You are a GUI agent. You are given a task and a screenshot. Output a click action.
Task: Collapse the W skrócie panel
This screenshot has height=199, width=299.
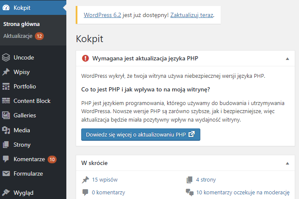287,163
